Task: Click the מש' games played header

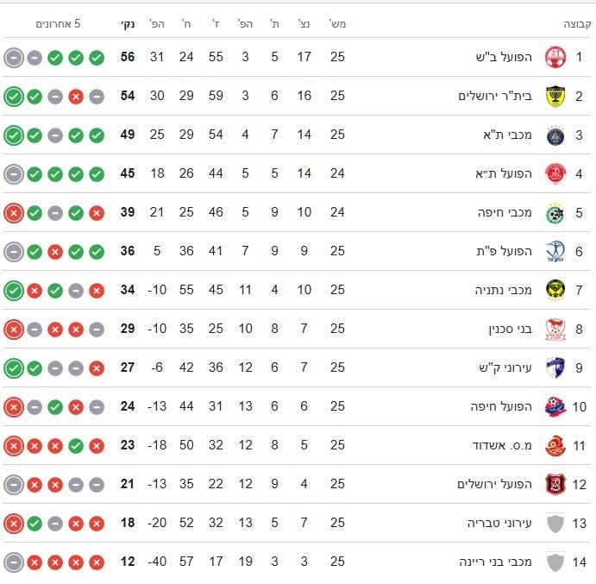Action: point(337,24)
